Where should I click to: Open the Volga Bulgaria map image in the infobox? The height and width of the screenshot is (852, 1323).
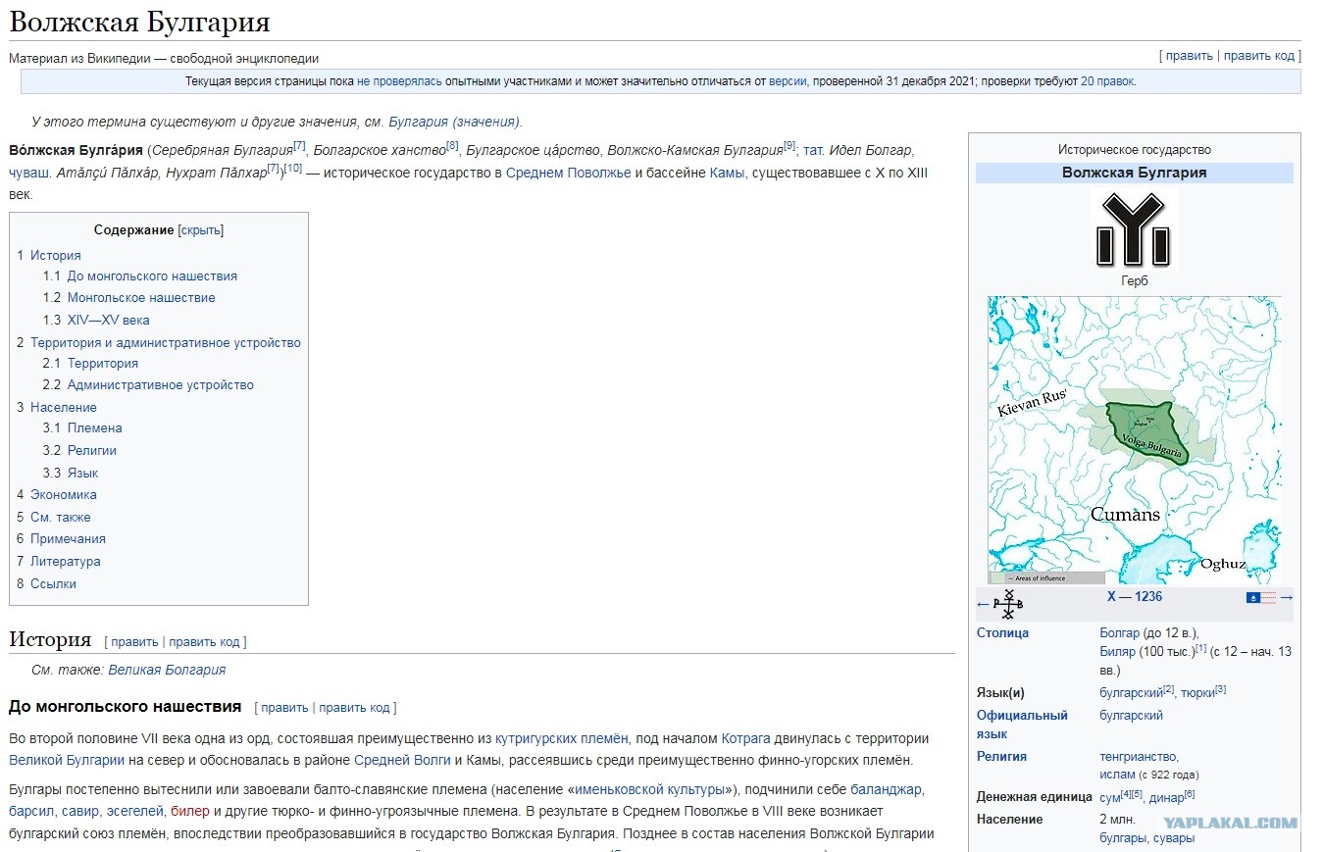(x=1134, y=440)
